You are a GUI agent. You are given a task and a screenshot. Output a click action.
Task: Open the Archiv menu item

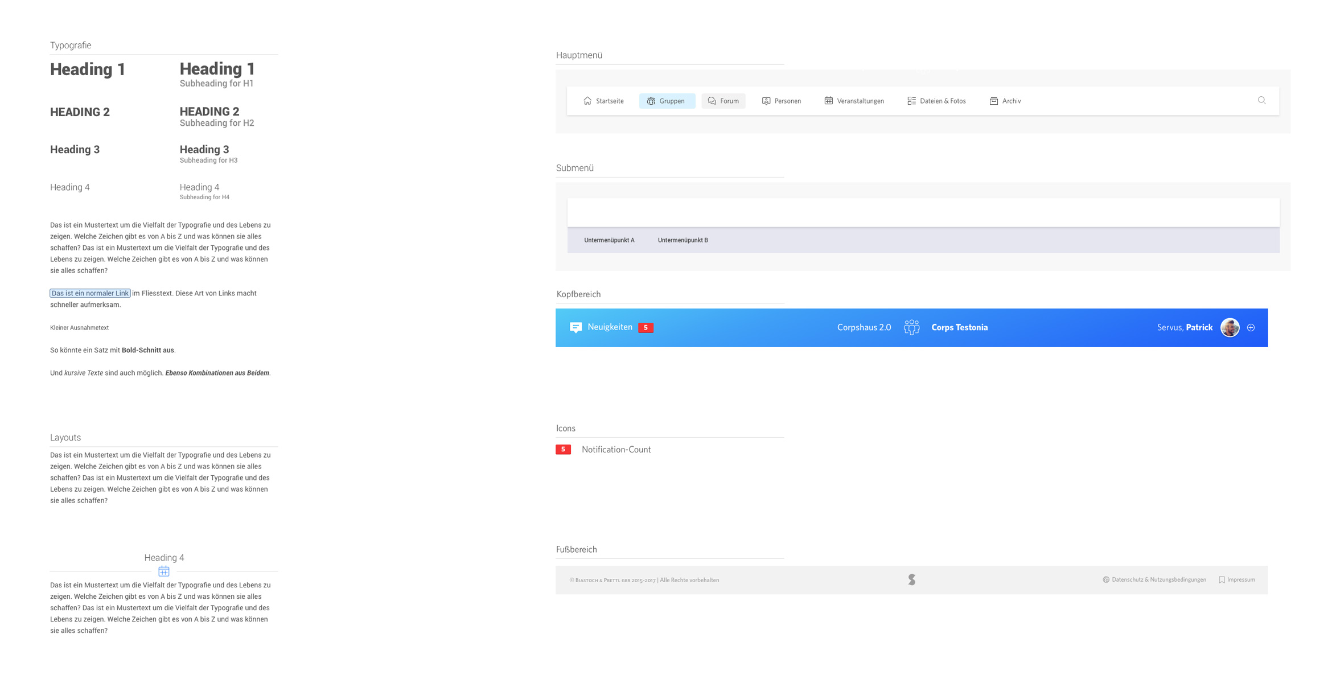pyautogui.click(x=1005, y=101)
